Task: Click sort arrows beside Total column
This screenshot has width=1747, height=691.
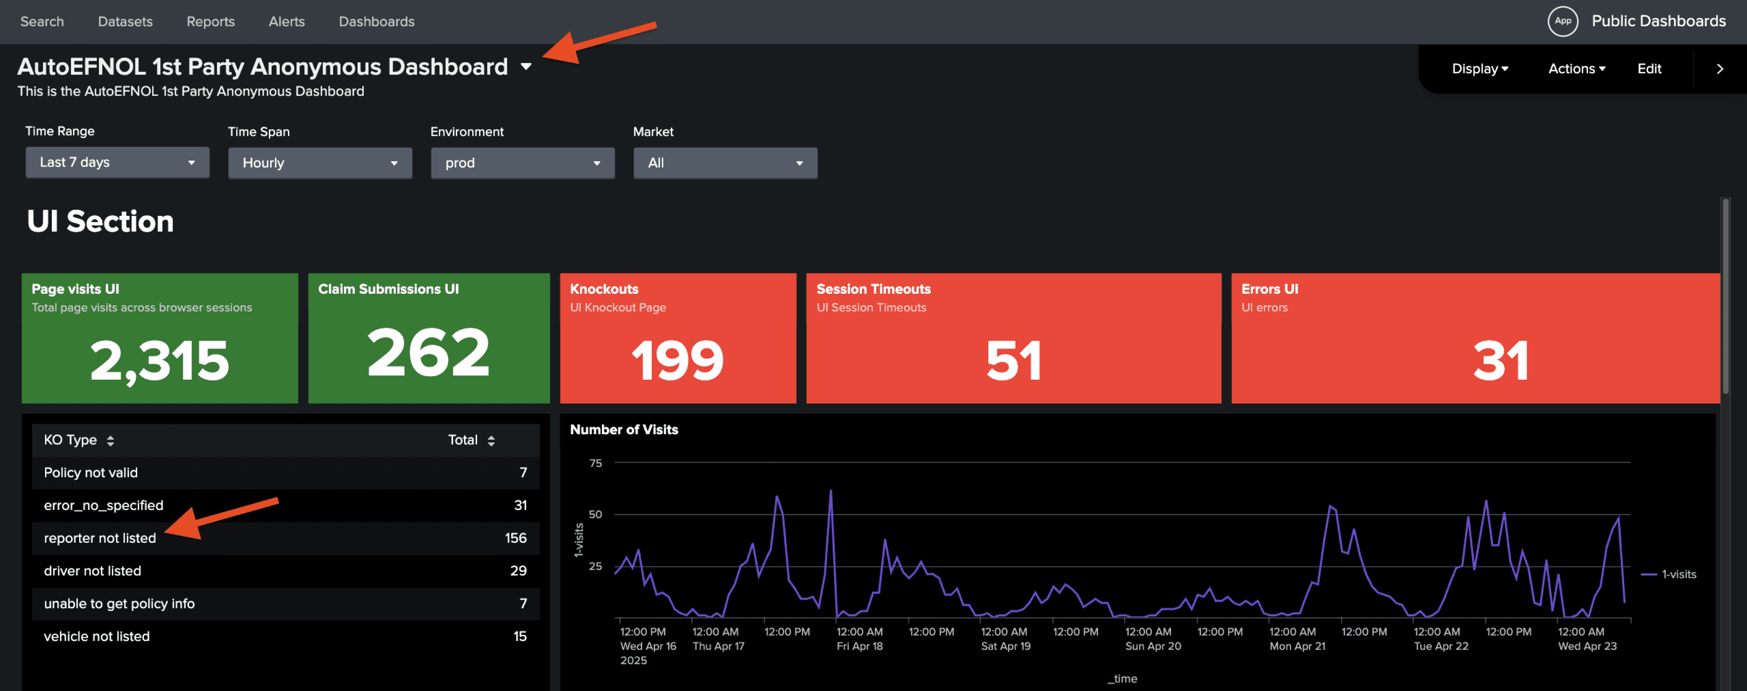Action: tap(491, 441)
